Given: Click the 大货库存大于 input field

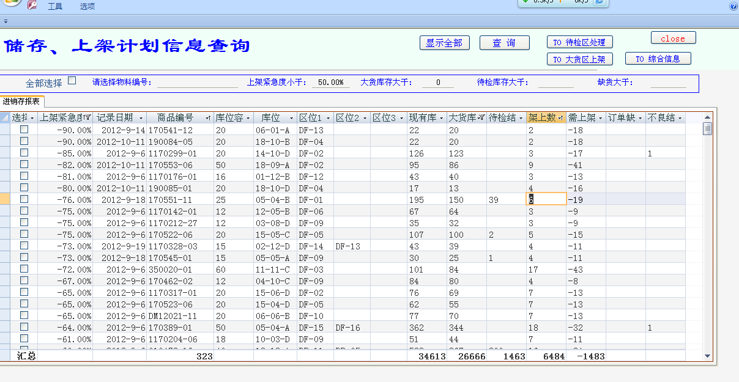Looking at the screenshot, I should (437, 83).
